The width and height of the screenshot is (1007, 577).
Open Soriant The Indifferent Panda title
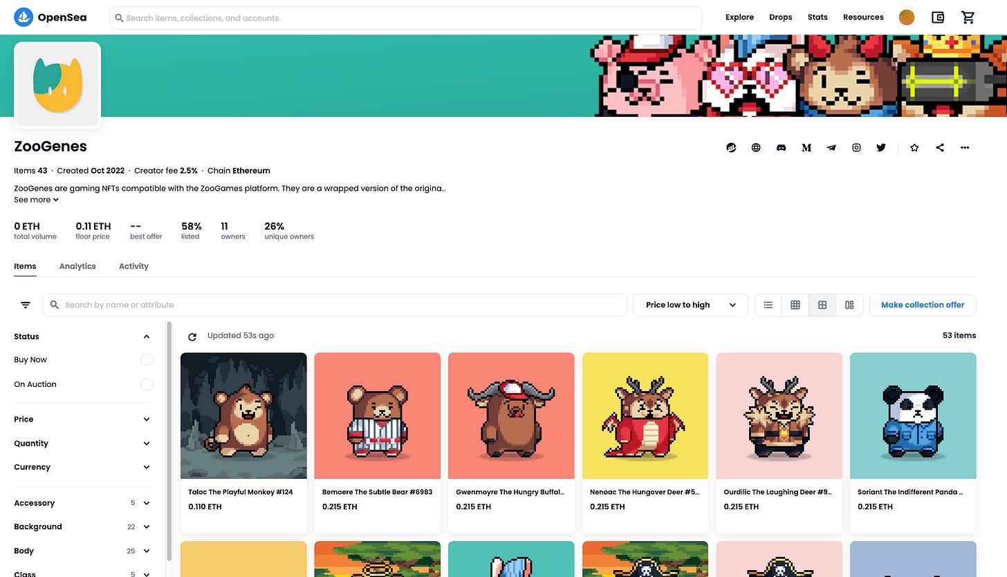(x=911, y=492)
